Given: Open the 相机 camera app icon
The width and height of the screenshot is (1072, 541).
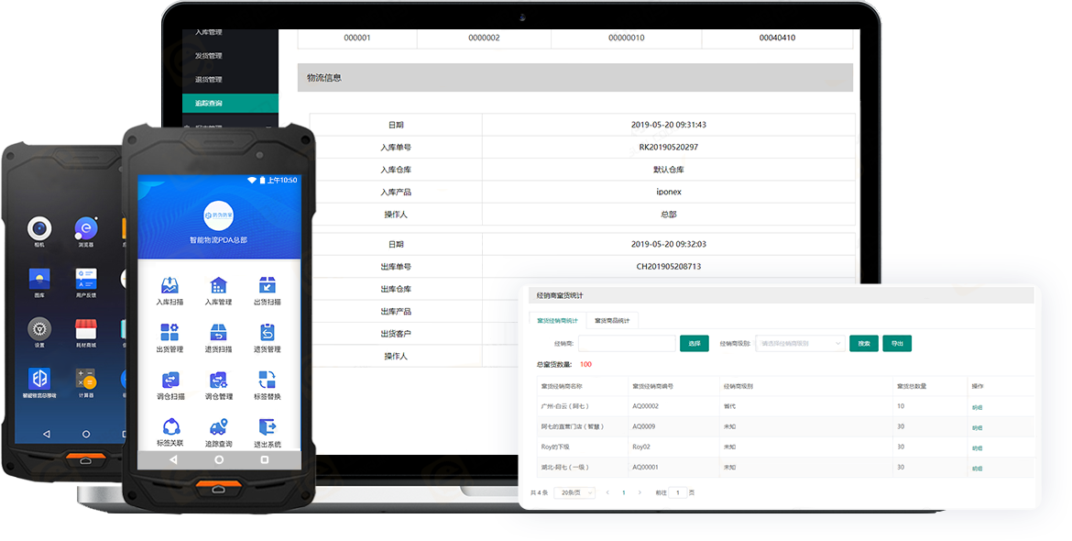Looking at the screenshot, I should (x=38, y=228).
